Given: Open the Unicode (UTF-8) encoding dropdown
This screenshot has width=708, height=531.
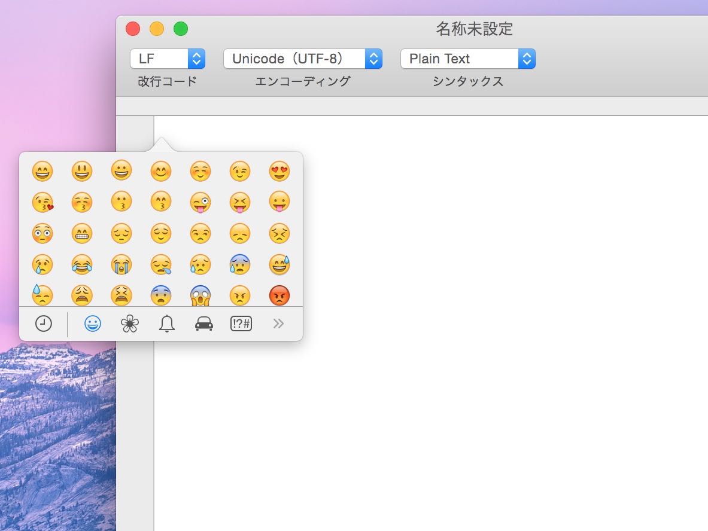Looking at the screenshot, I should (303, 59).
